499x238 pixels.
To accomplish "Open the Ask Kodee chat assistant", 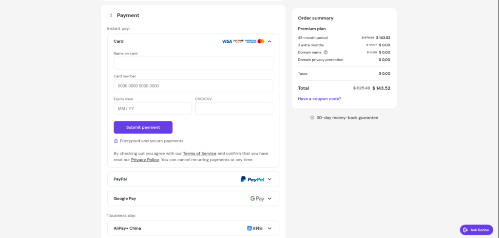I will click(x=476, y=230).
